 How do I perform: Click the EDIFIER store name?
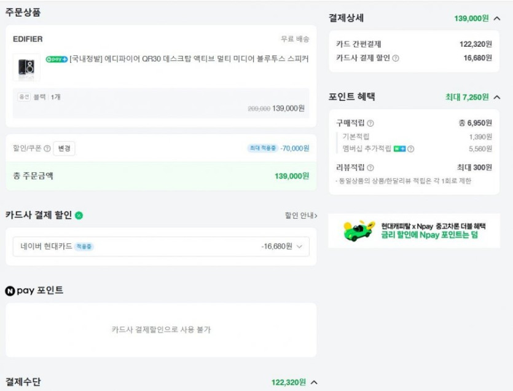[x=28, y=39]
